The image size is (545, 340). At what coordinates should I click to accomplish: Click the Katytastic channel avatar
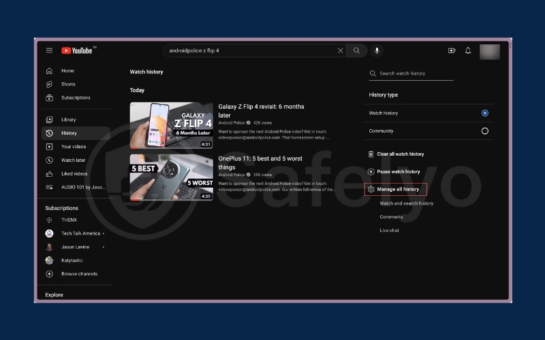tap(49, 260)
